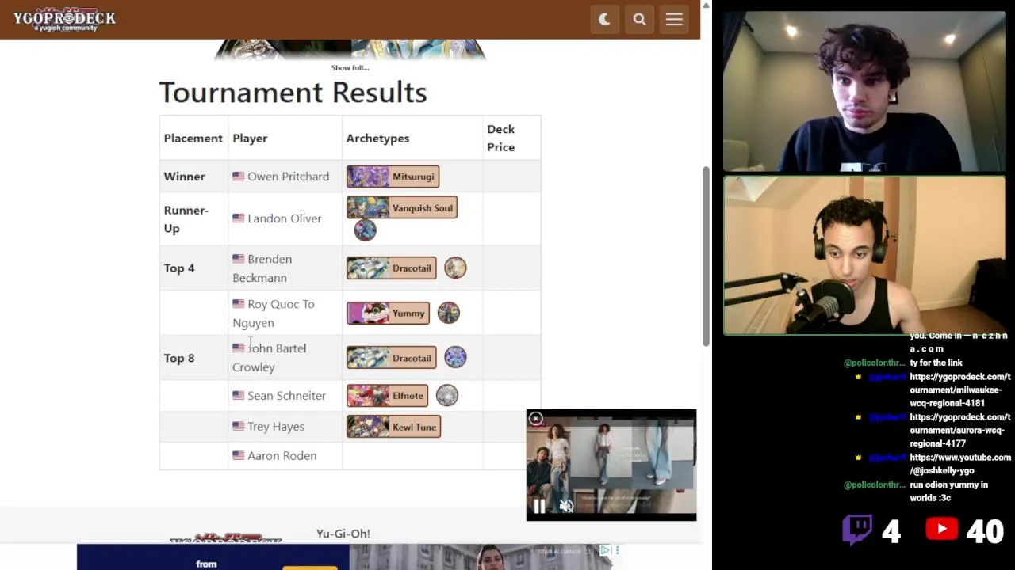Pause the floating video ad

pyautogui.click(x=539, y=507)
